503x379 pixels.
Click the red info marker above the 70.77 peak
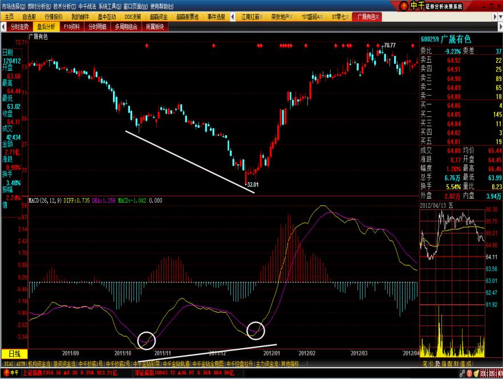pyautogui.click(x=378, y=45)
